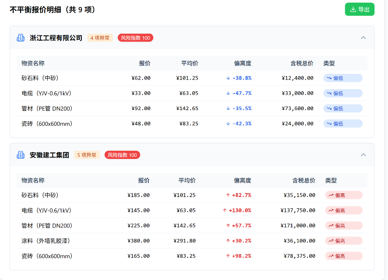
Task: Collapse the 浙江工程有限公司 panel chevron
Action: click(x=363, y=38)
